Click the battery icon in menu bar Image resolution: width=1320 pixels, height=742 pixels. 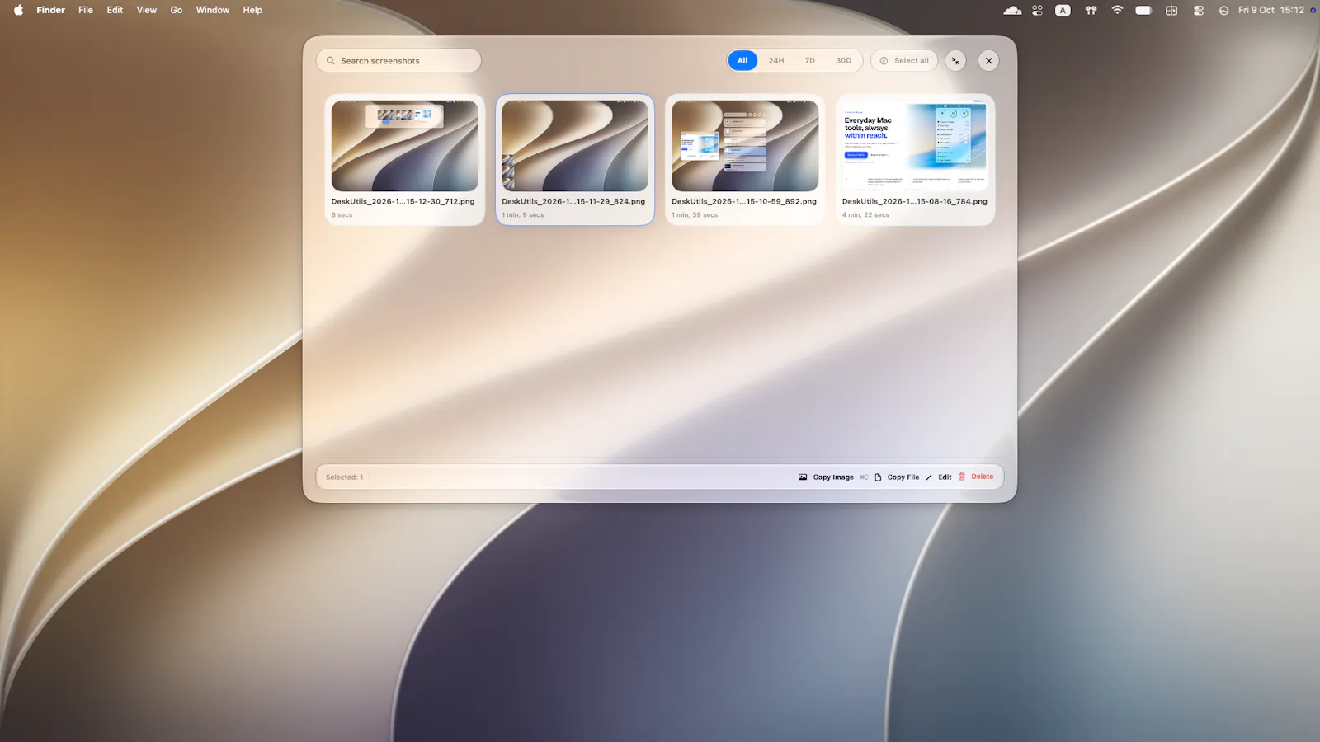point(1143,10)
